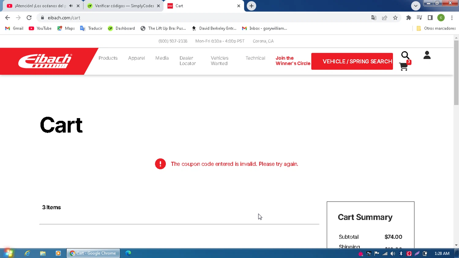Image resolution: width=459 pixels, height=258 pixels.
Task: Click the share page icon
Action: coord(385,18)
